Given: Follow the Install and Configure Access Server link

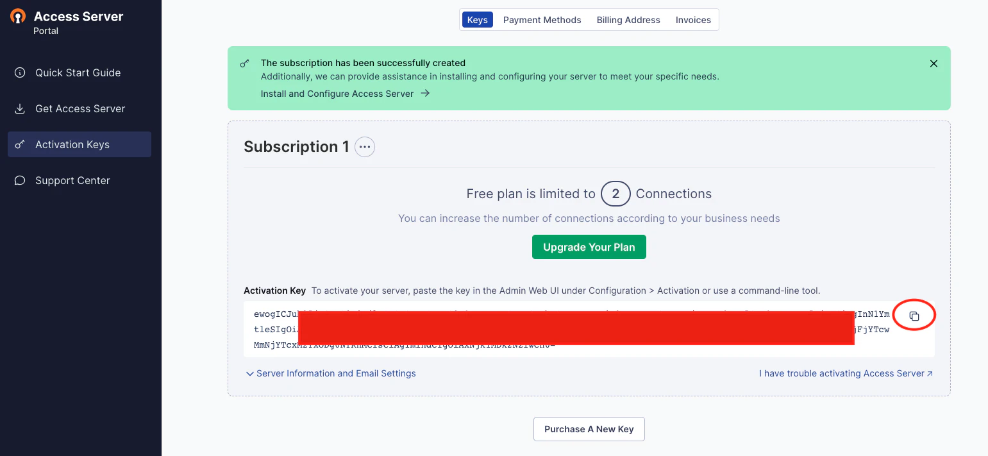Looking at the screenshot, I should click(345, 94).
